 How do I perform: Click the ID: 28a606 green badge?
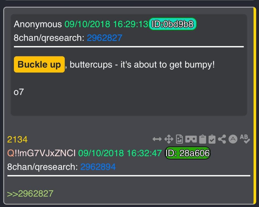187,153
